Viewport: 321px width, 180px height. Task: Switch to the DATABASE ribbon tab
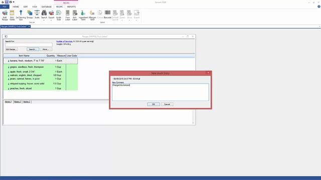coord(47,6)
